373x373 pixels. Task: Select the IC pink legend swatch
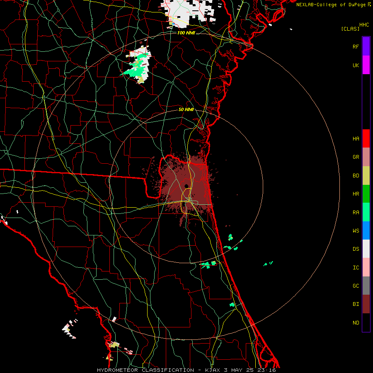coord(366,267)
